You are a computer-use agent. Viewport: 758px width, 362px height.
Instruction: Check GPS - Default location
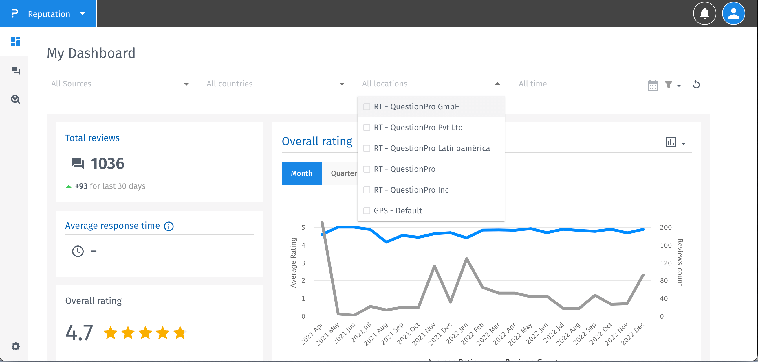click(x=367, y=211)
